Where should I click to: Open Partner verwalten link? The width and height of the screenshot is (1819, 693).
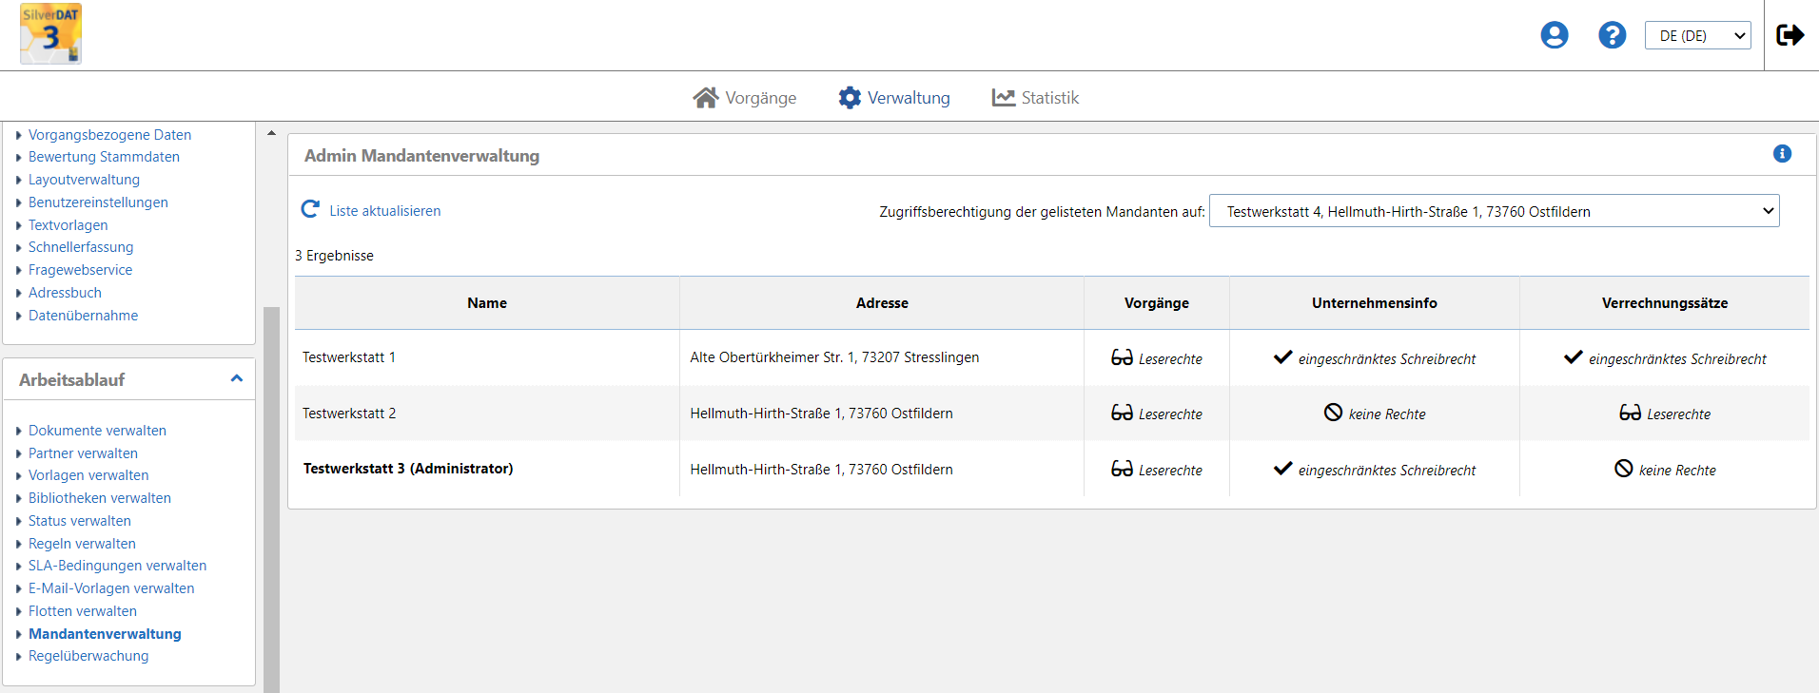pyautogui.click(x=83, y=453)
